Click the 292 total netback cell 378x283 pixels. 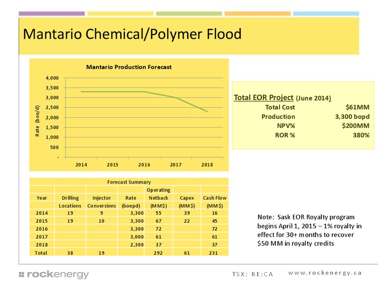pyautogui.click(x=158, y=253)
